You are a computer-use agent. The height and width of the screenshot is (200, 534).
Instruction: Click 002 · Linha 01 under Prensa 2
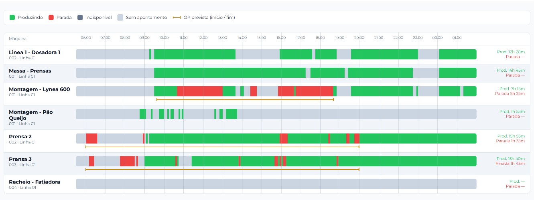(x=22, y=142)
